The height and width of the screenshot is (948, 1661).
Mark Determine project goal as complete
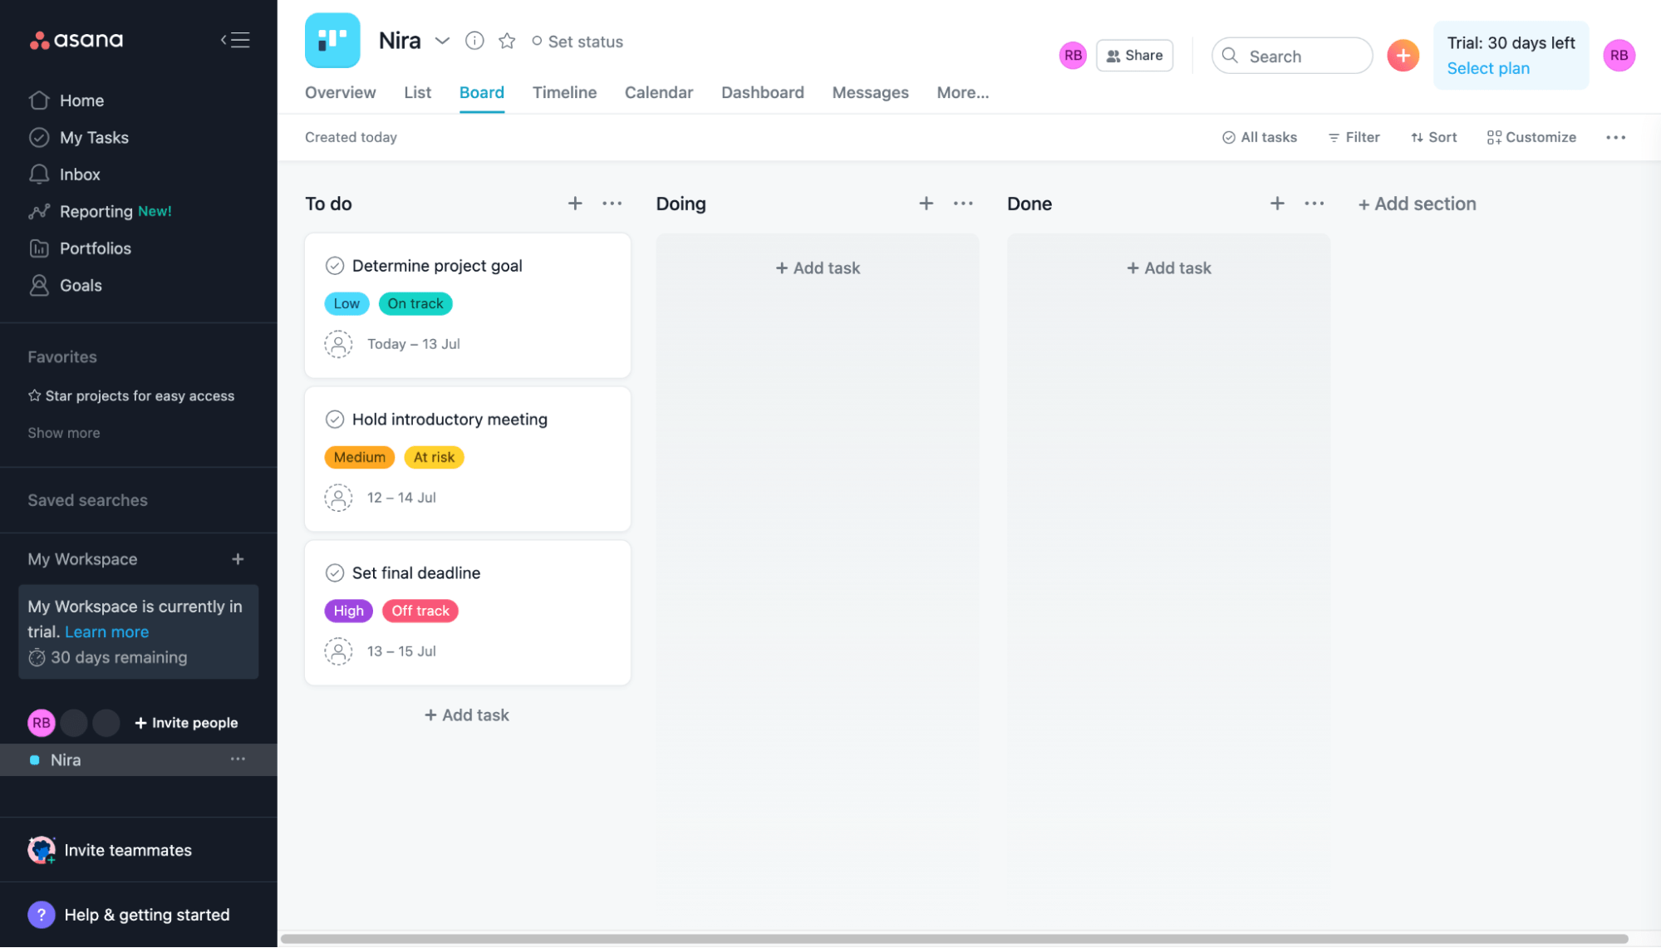pyautogui.click(x=334, y=266)
